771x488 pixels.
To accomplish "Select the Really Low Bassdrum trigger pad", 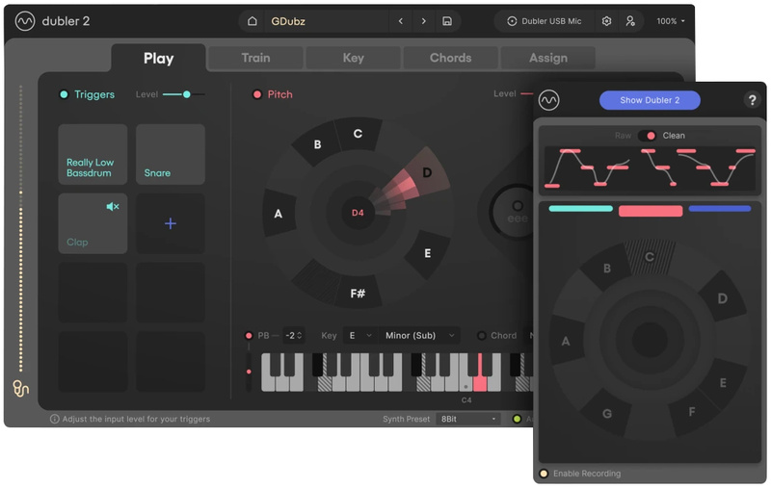I will click(x=93, y=154).
